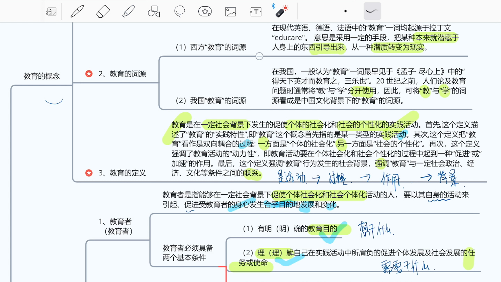Click the red star beside 3、教育的定义

tap(89, 173)
